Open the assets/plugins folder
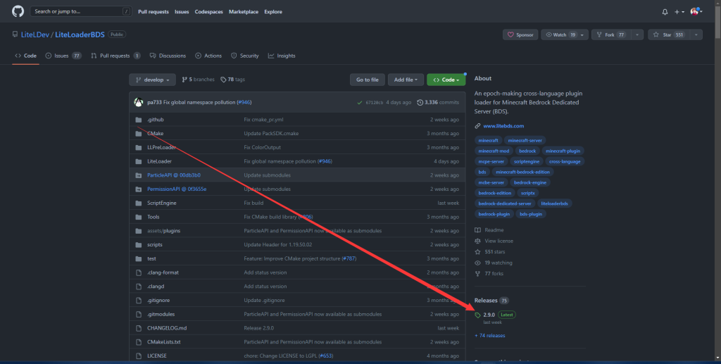 coord(163,231)
